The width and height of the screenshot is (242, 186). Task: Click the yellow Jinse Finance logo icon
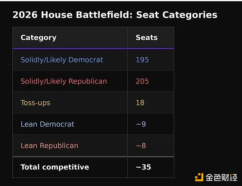click(x=199, y=177)
